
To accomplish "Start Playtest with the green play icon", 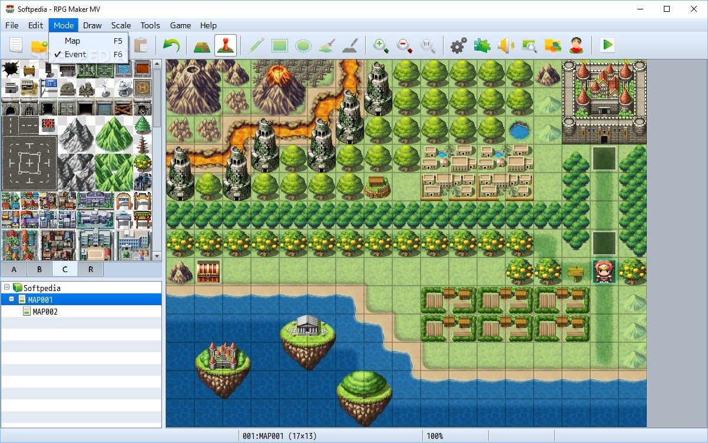I will click(x=607, y=45).
